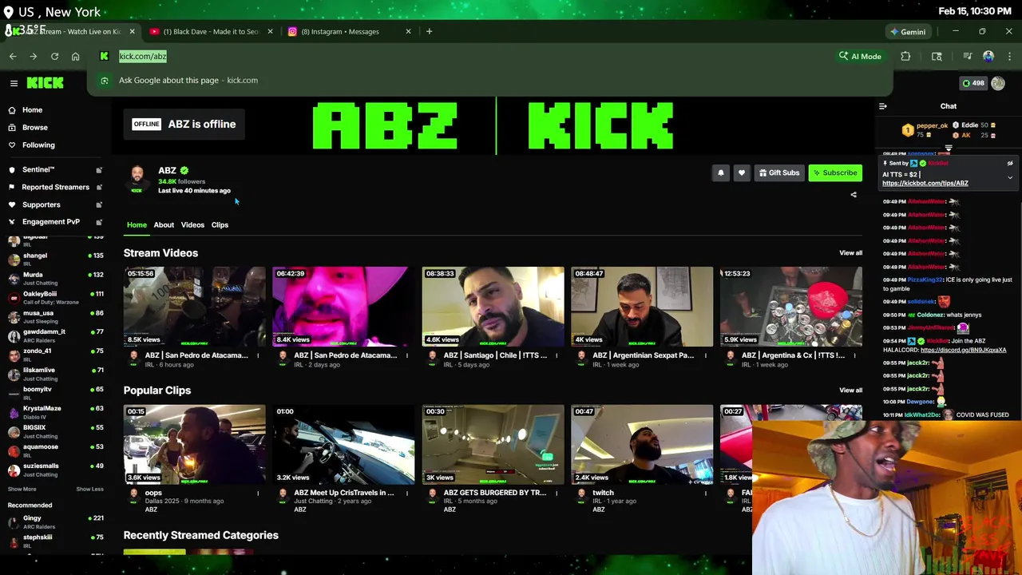Open the Kick sidebar hamburger menu
The image size is (1022, 575).
click(x=14, y=83)
